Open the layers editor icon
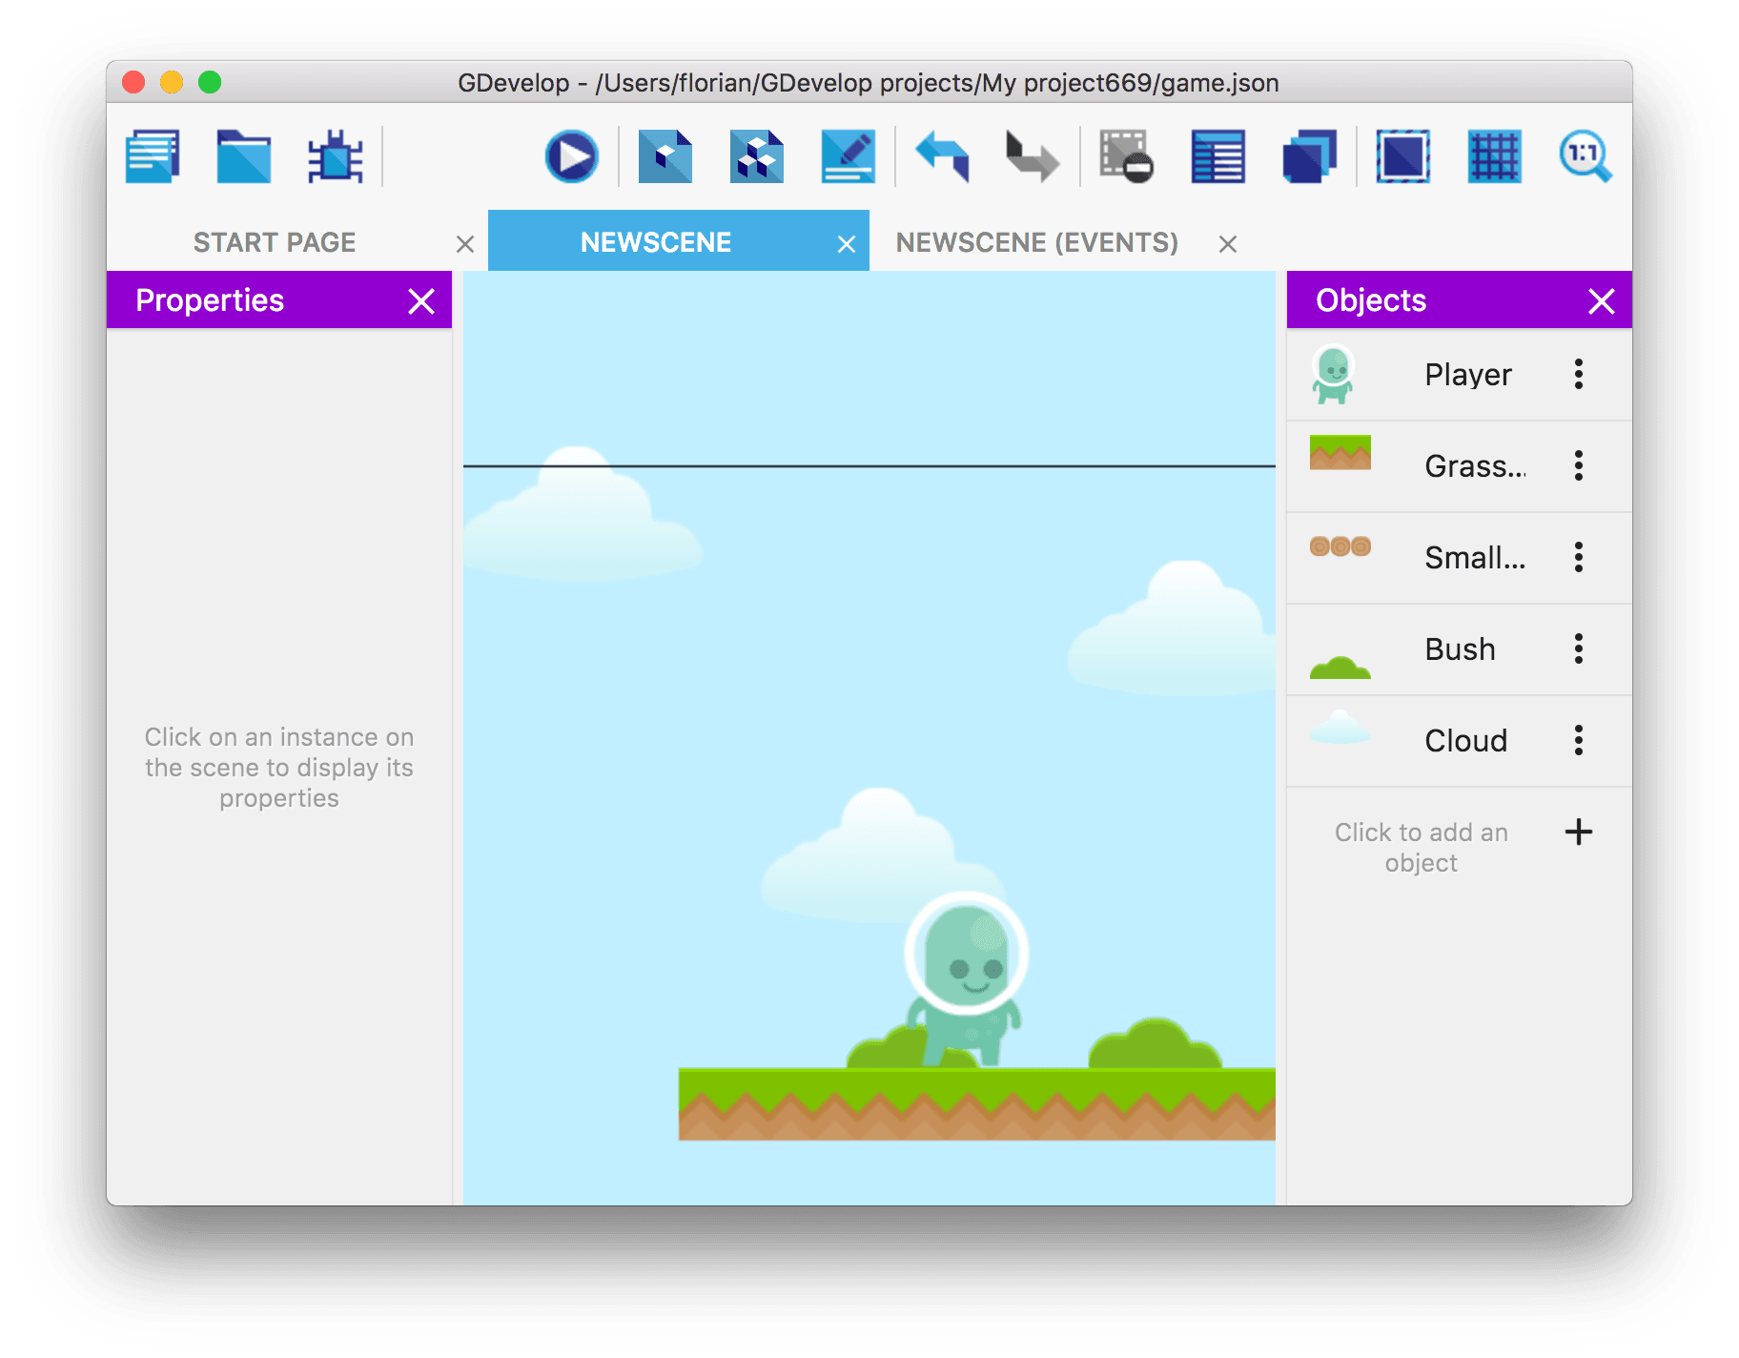1739x1358 pixels. tap(1309, 156)
